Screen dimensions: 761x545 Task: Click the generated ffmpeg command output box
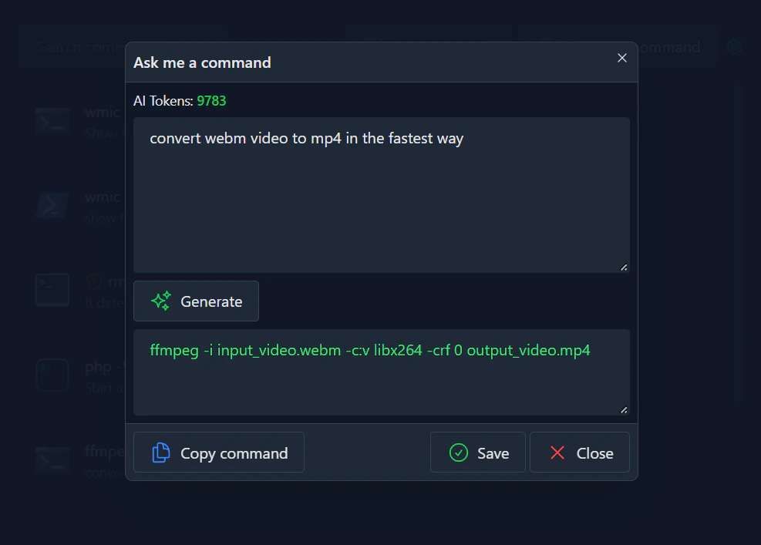(381, 372)
